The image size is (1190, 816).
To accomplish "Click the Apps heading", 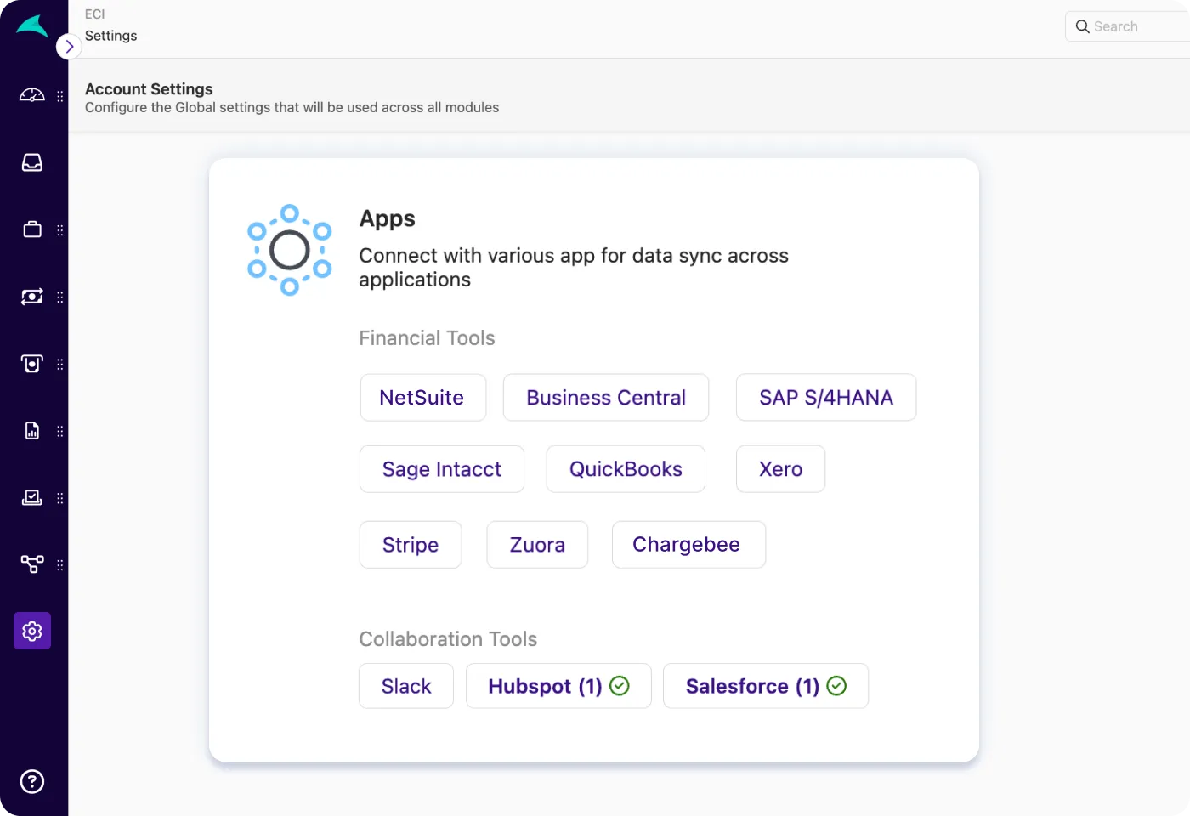I will [387, 218].
